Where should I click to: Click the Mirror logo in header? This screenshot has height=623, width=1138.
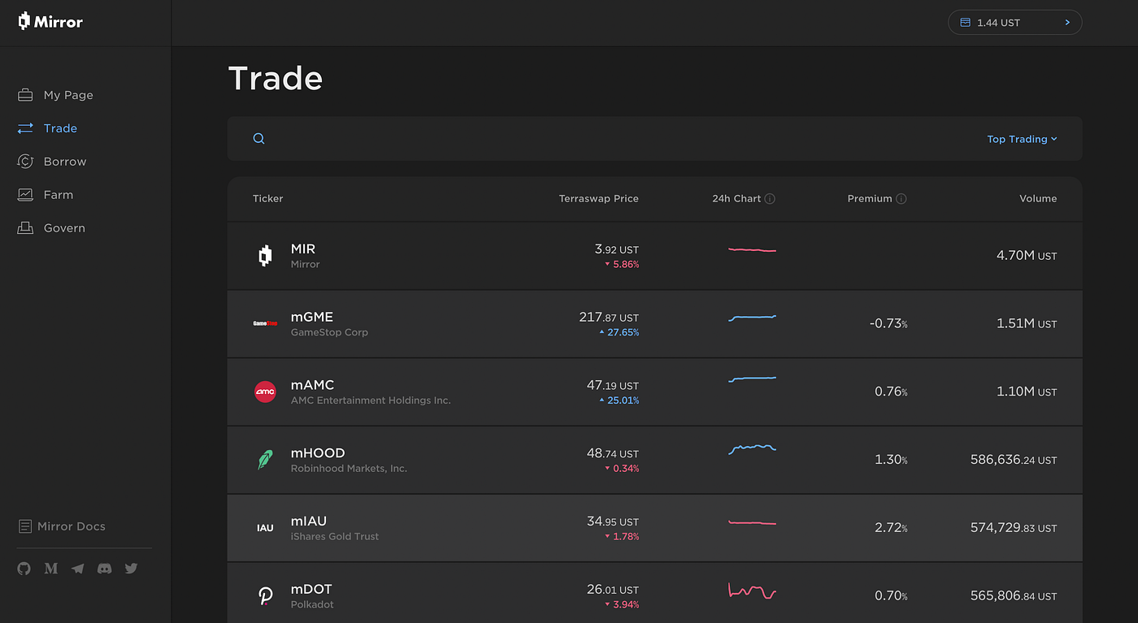tap(50, 22)
